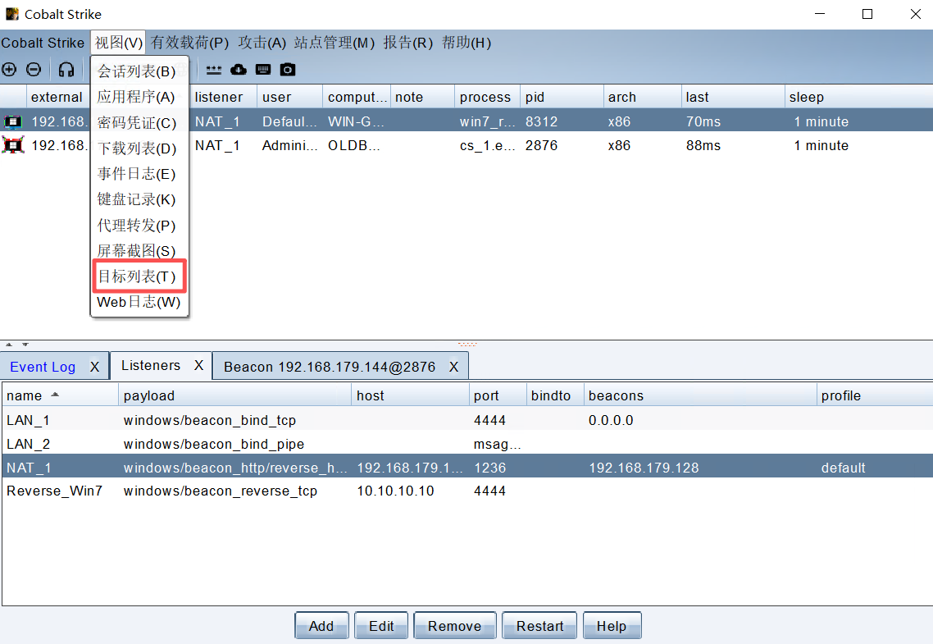Select the LAN_1 listener row
Image resolution: width=933 pixels, height=644 pixels.
pos(467,420)
